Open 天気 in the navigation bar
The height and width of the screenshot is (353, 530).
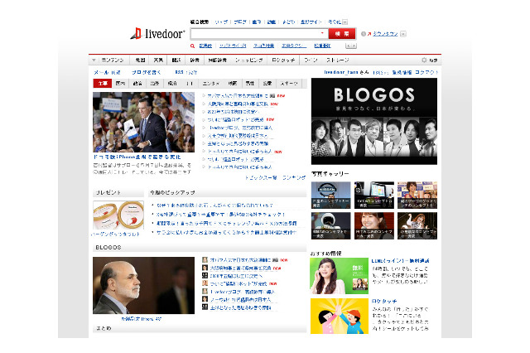coord(158,60)
